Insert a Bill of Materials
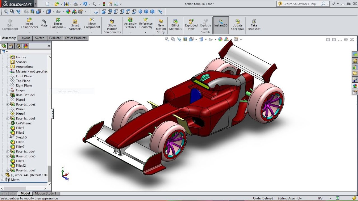 pos(175,25)
